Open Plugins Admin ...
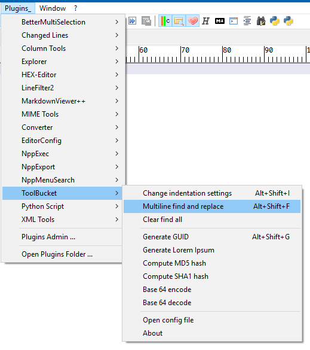Screen dimensions: 310x350 pyautogui.click(x=62, y=236)
